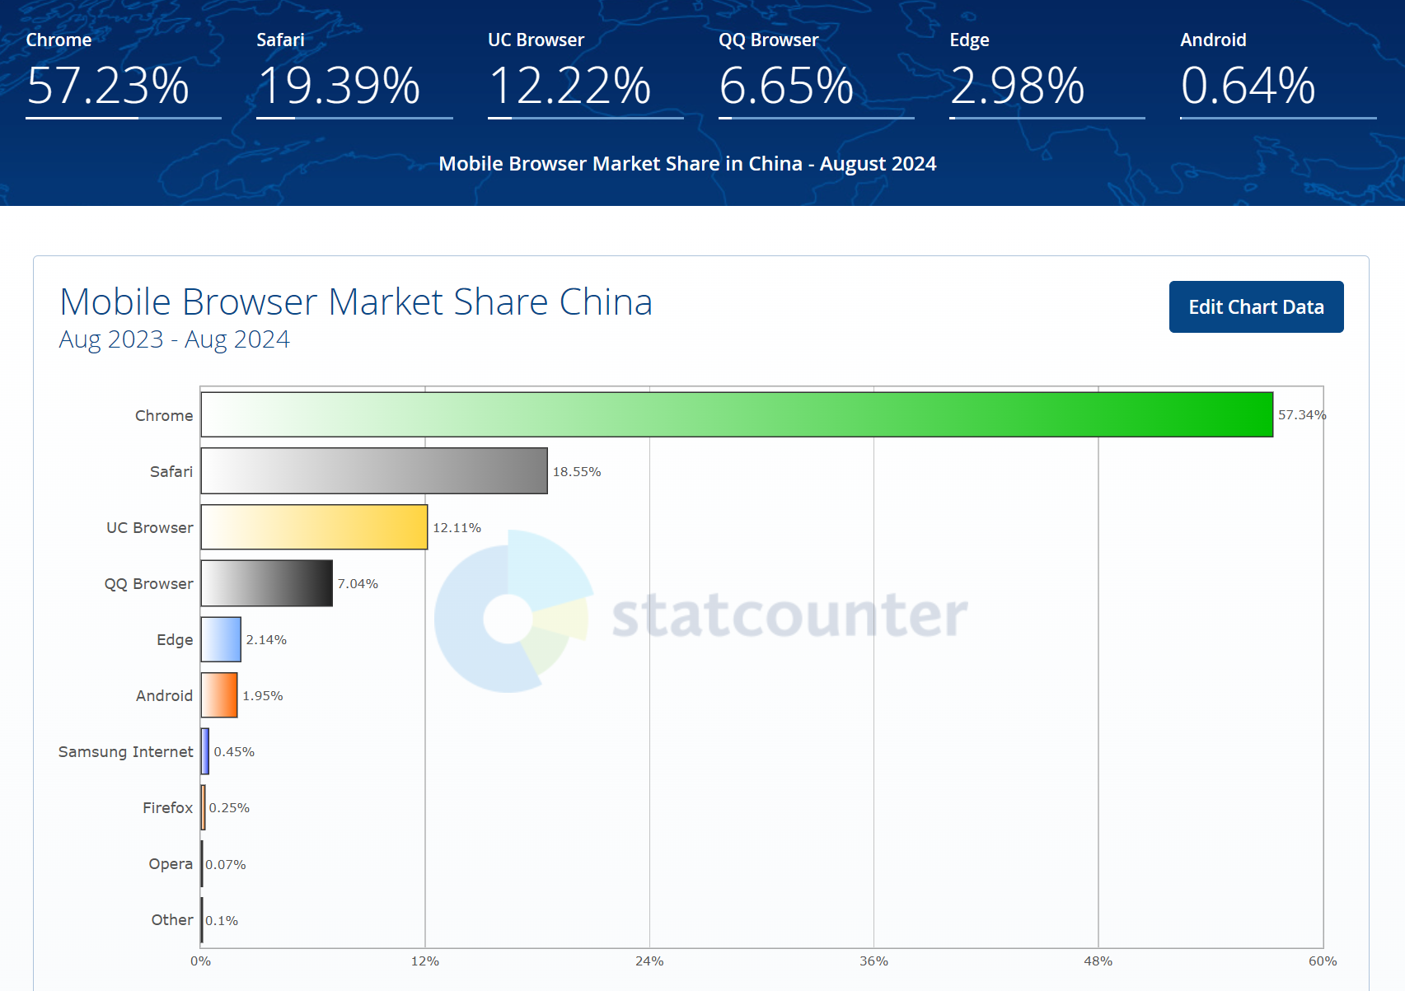The image size is (1405, 991).
Task: Click the 0.1% Other value label
Action: [x=222, y=921]
